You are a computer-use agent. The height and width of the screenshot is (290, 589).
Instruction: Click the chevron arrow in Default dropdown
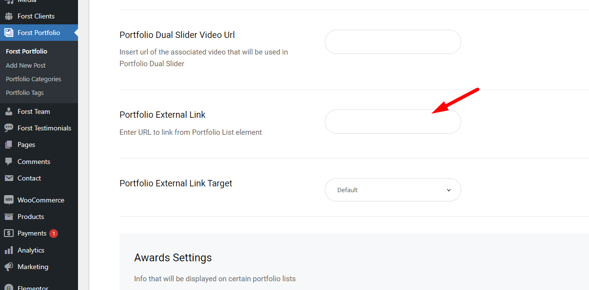pos(449,190)
